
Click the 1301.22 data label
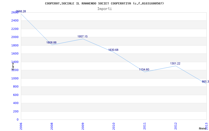[x=175, y=63]
